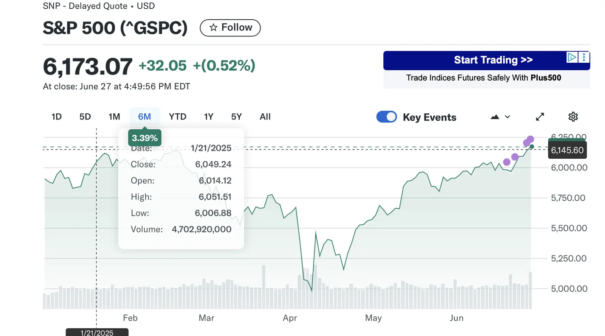Click the 6,145.60 price label
Screen dimensions: 605x336
coord(567,150)
